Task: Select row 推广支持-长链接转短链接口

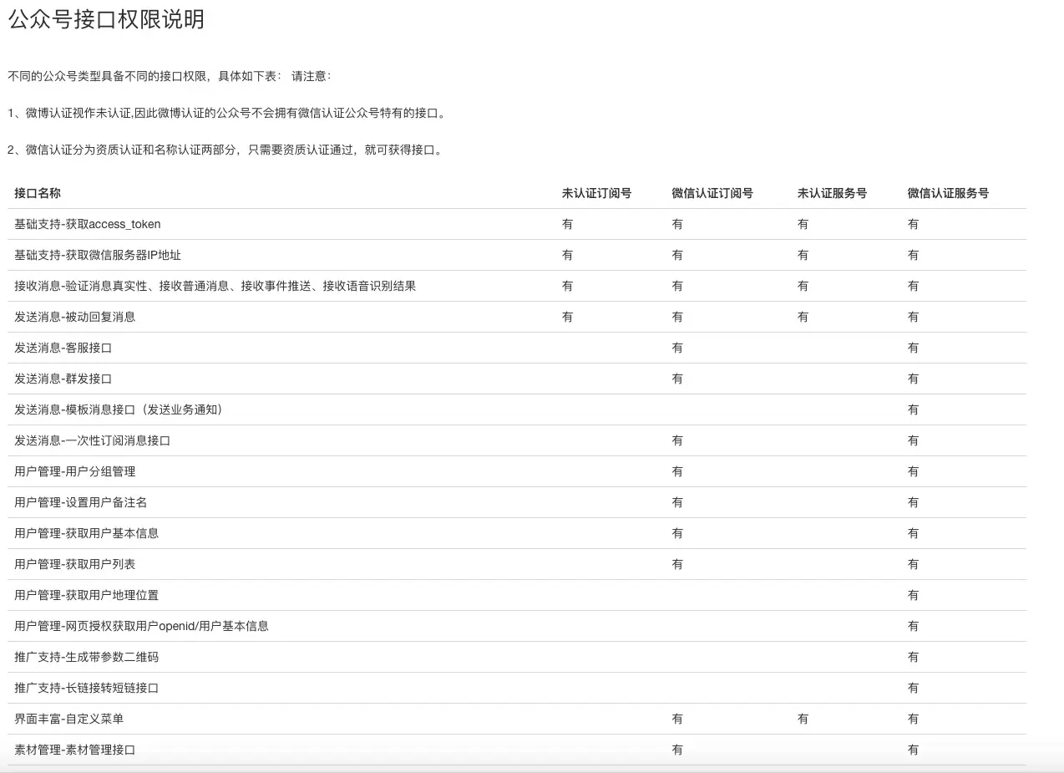Action: click(x=517, y=688)
